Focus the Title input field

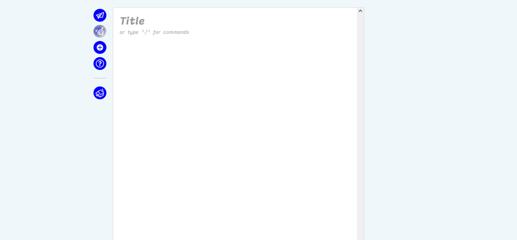235,21
